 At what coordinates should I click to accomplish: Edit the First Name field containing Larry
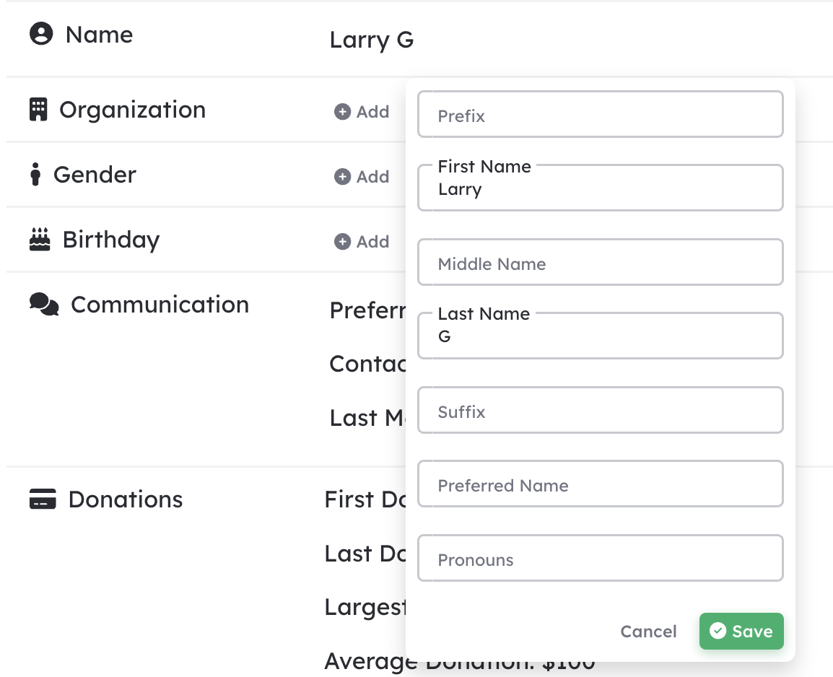[x=601, y=188]
